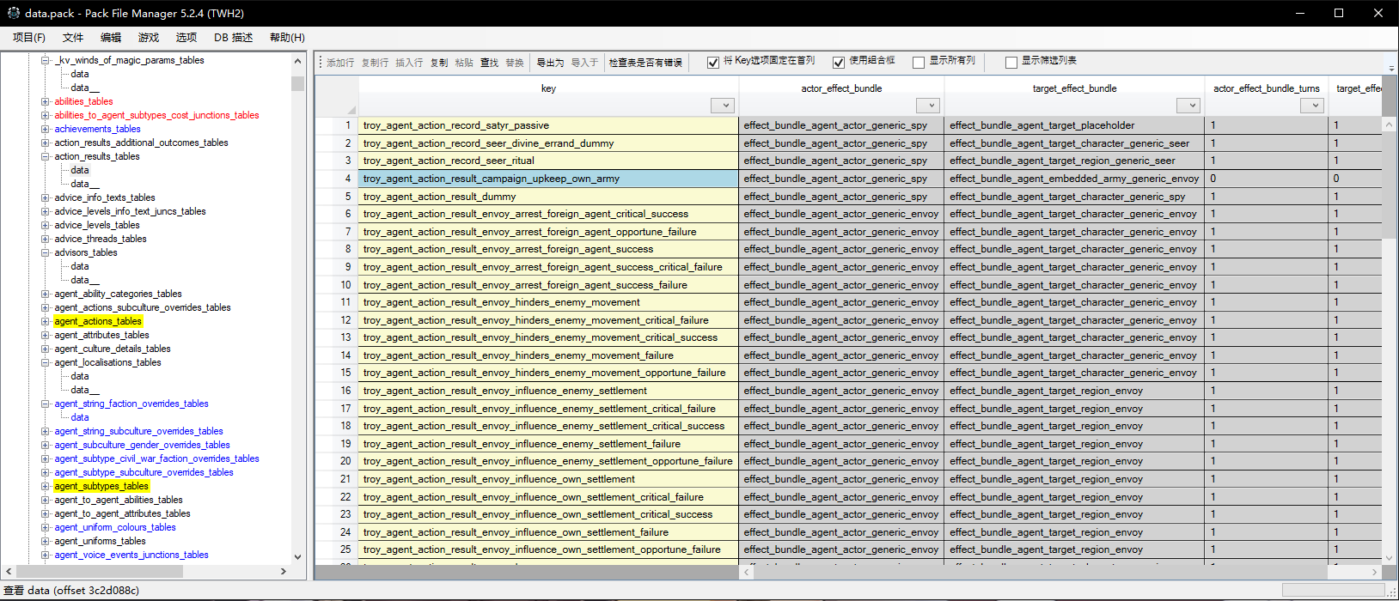1399x601 pixels.
Task: Enable the 显示所有列 checkbox
Action: point(919,63)
